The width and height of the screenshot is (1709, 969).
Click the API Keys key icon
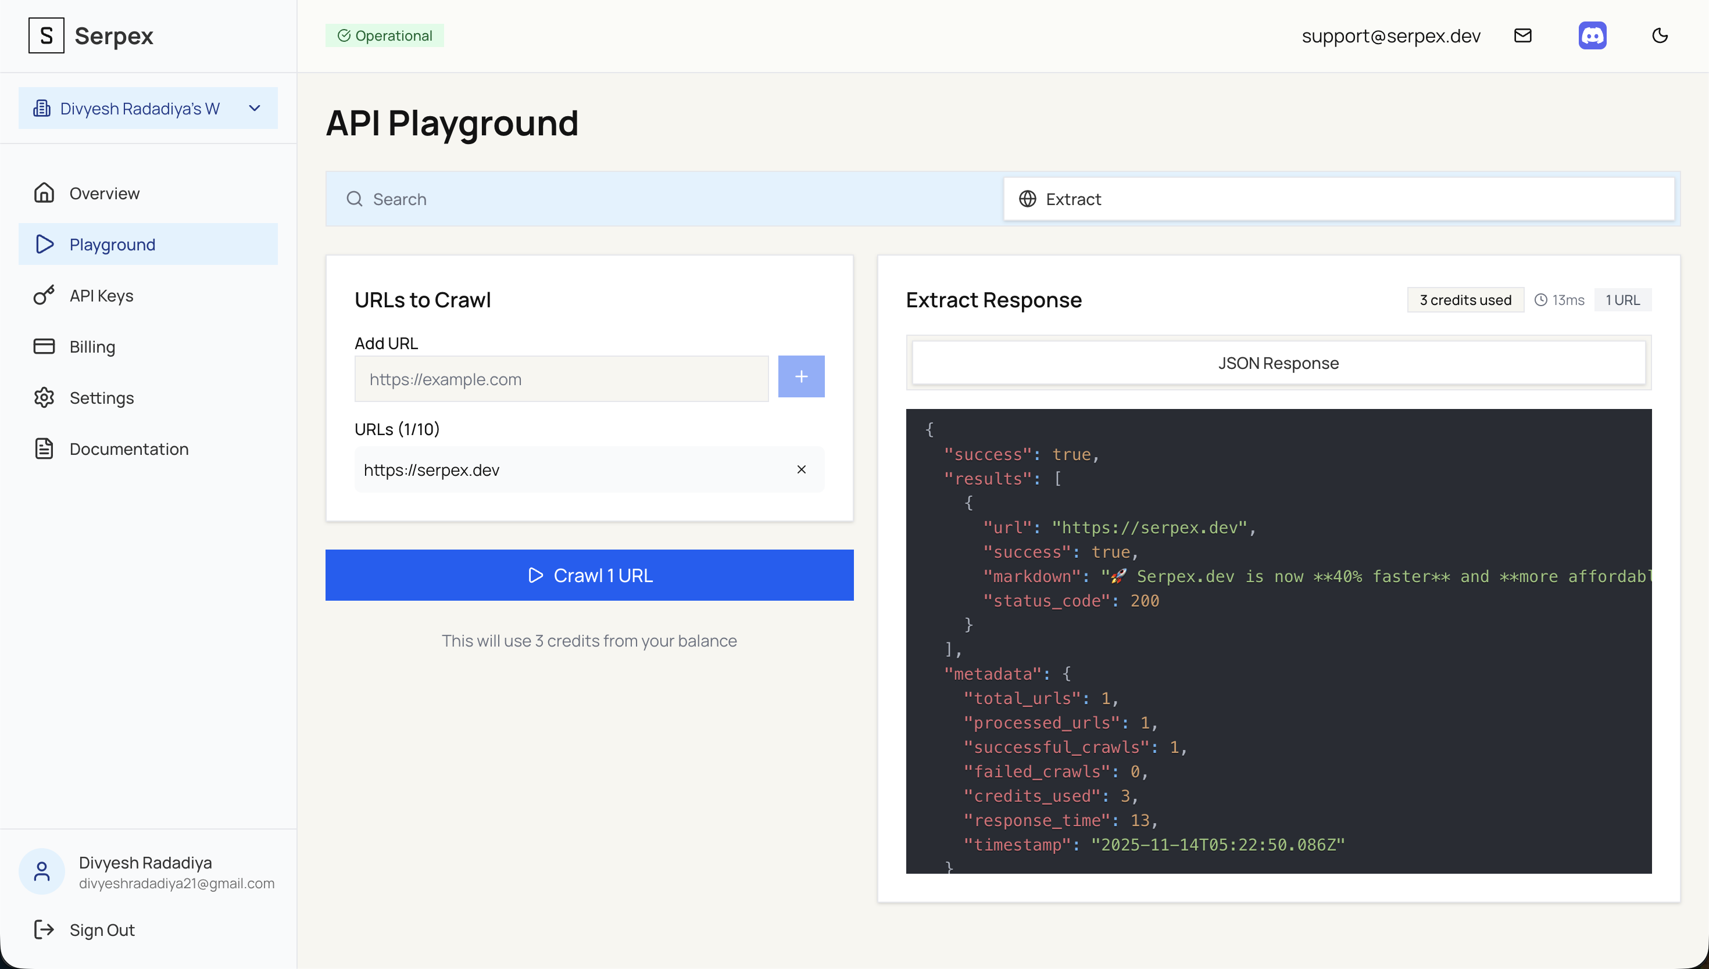pos(44,295)
